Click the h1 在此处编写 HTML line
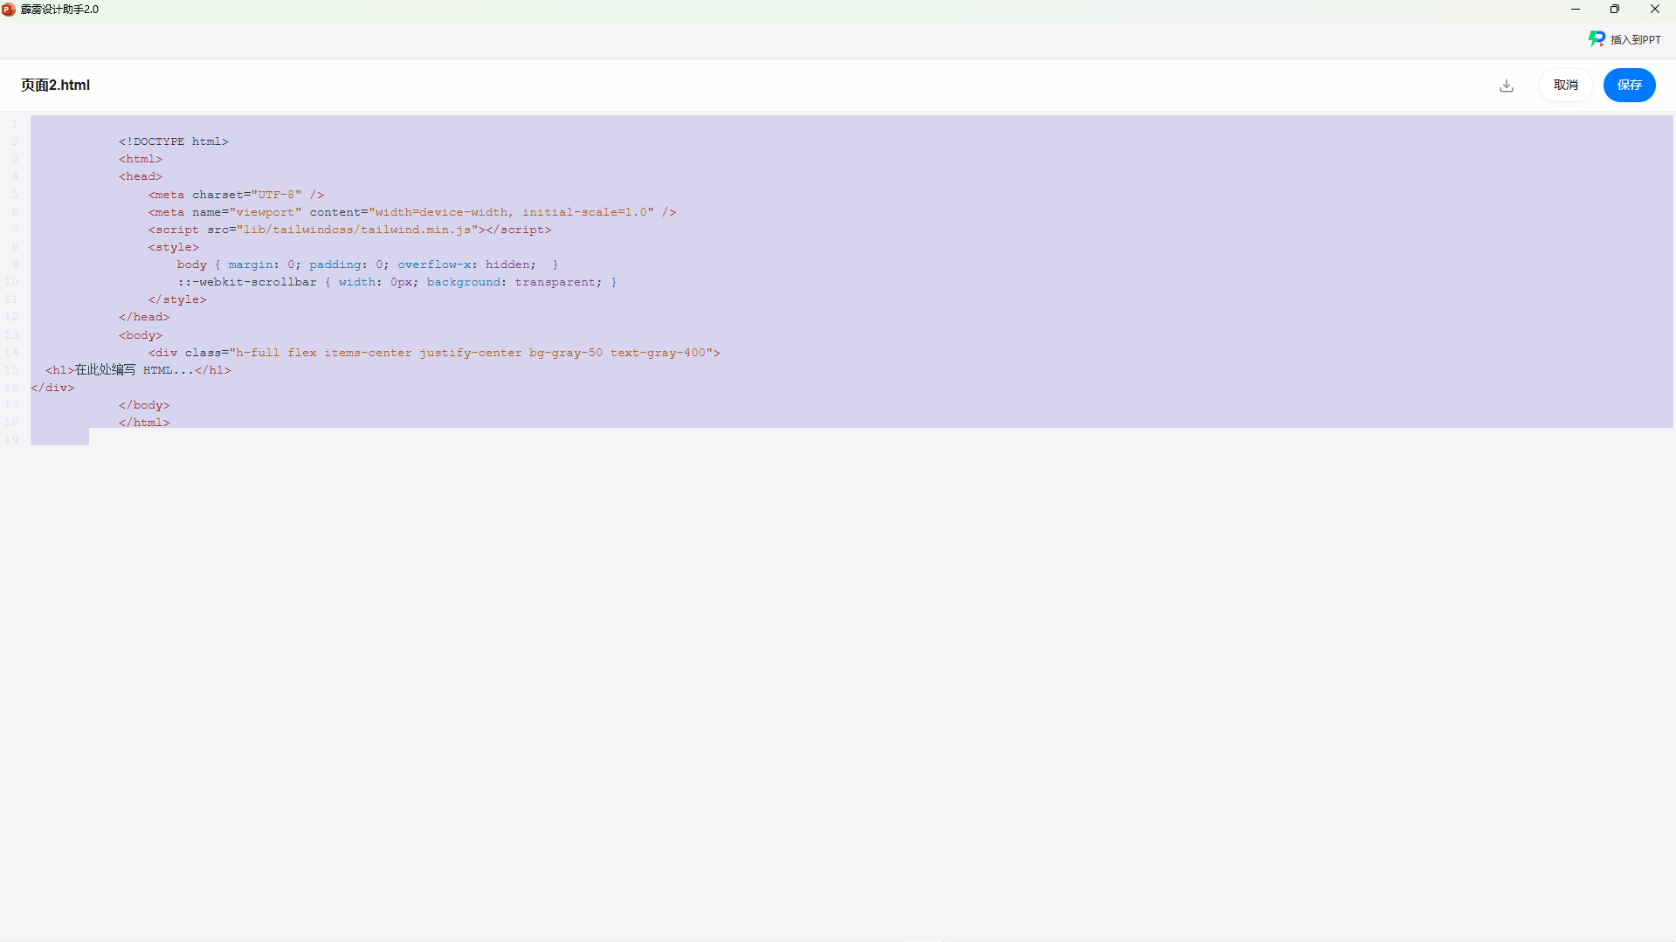Image resolution: width=1676 pixels, height=942 pixels. [x=138, y=370]
